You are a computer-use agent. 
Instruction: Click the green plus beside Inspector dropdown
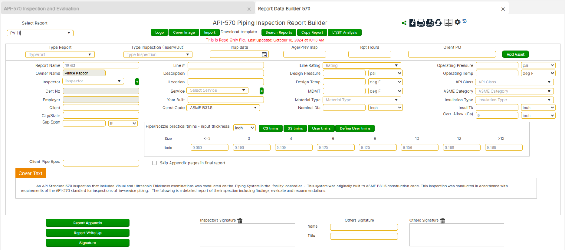tap(137, 81)
